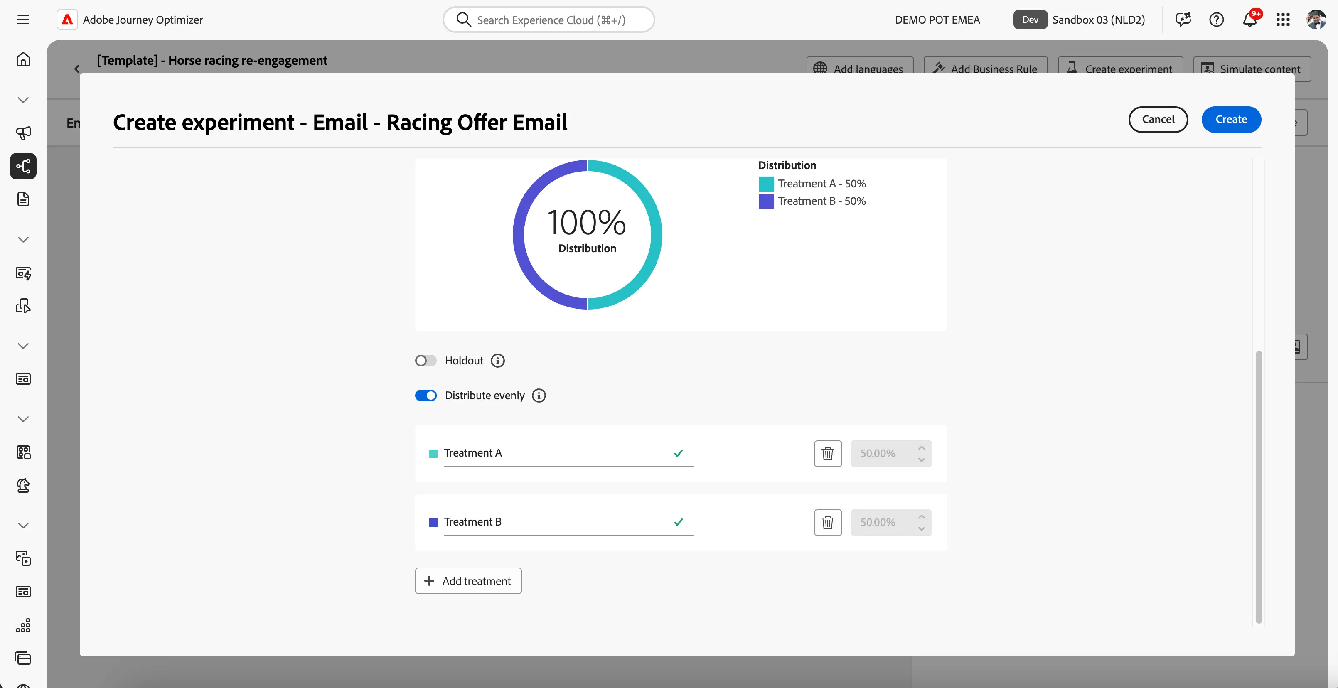Show Distribute evenly info icon
1338x688 pixels.
[x=539, y=396]
